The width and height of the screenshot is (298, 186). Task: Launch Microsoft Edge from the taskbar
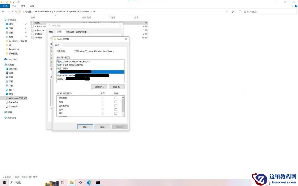[89, 183]
